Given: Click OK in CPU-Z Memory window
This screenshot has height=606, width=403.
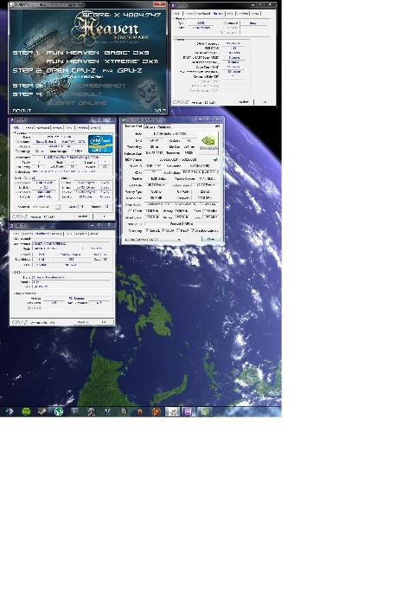Looking at the screenshot, I should point(265,102).
